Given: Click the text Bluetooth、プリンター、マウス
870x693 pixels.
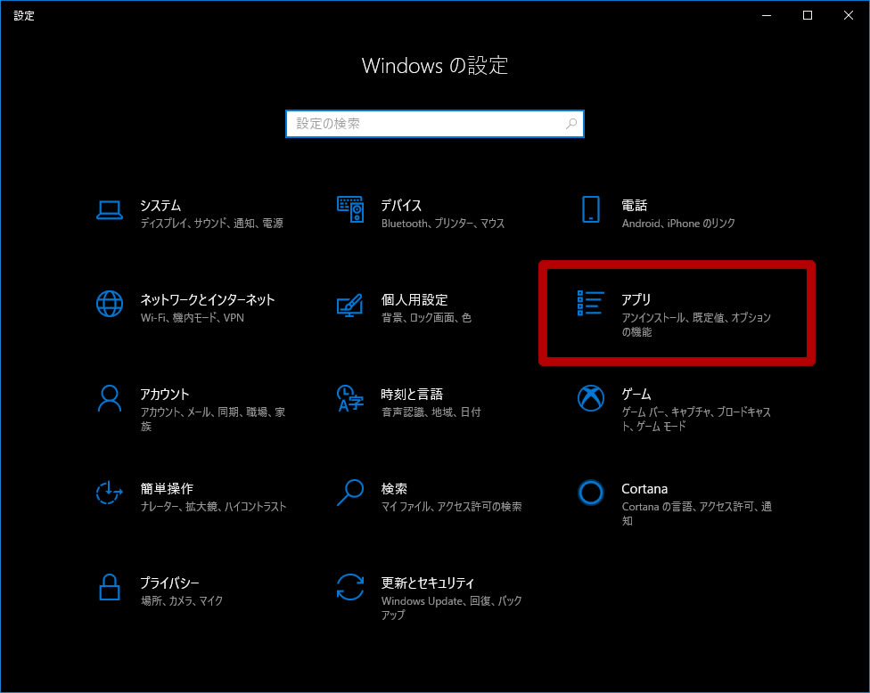Looking at the screenshot, I should tap(443, 223).
